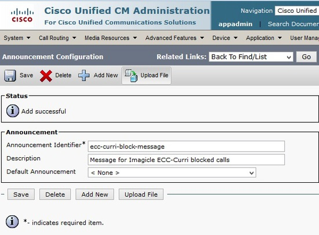Expand the Default Announcement dropdown
319x235 pixels.
point(172,172)
